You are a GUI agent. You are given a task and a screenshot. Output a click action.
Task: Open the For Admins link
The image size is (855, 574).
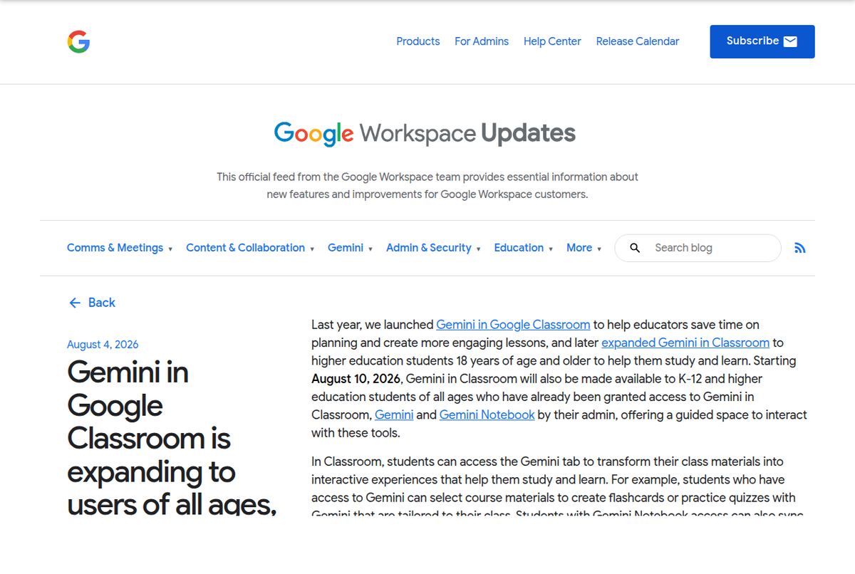482,41
